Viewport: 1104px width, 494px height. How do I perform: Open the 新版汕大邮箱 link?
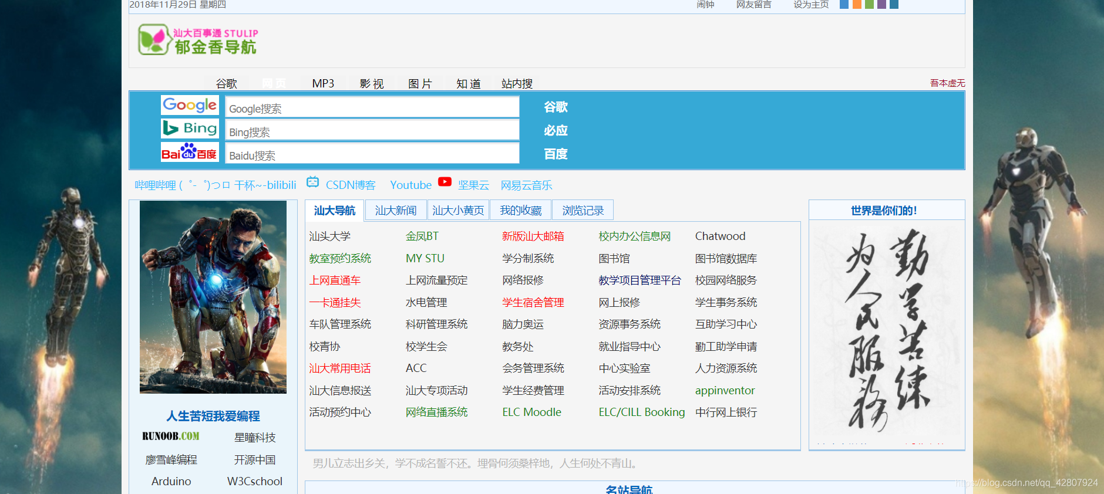(x=533, y=236)
